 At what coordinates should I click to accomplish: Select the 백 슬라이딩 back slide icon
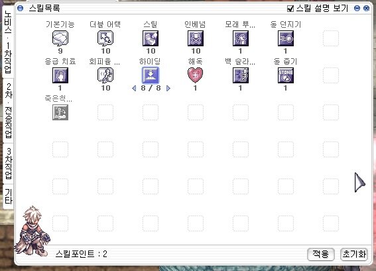click(x=241, y=75)
